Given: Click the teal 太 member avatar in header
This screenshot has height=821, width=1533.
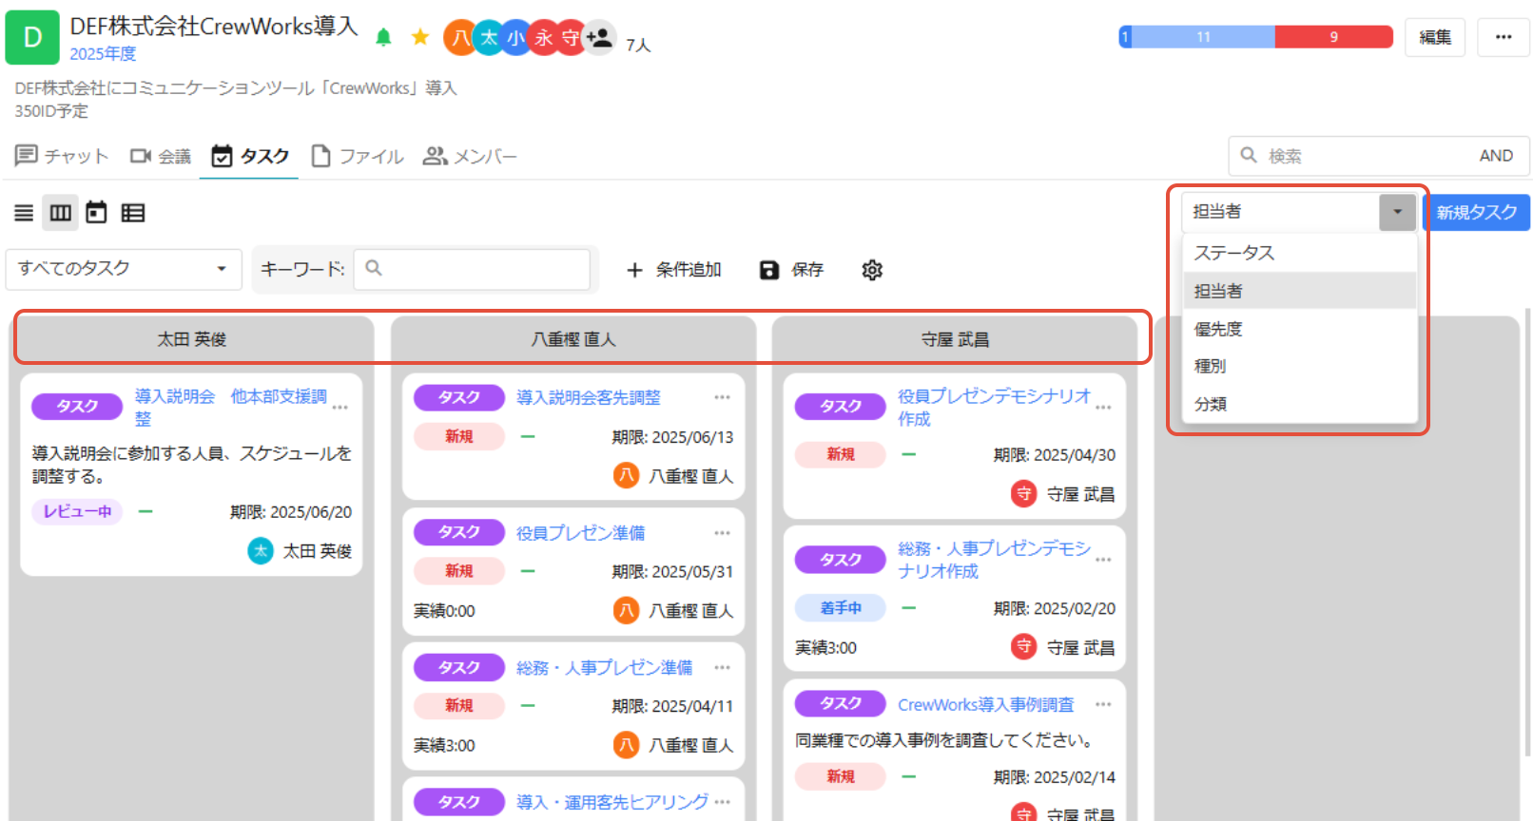Looking at the screenshot, I should pyautogui.click(x=488, y=38).
